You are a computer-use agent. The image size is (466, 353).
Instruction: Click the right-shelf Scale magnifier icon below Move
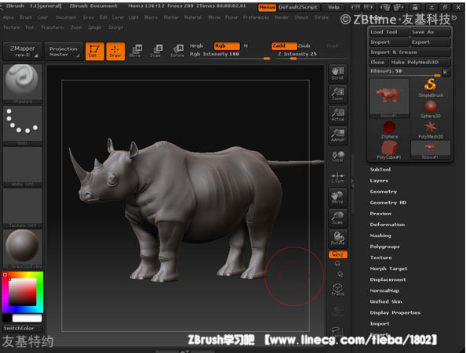(337, 218)
